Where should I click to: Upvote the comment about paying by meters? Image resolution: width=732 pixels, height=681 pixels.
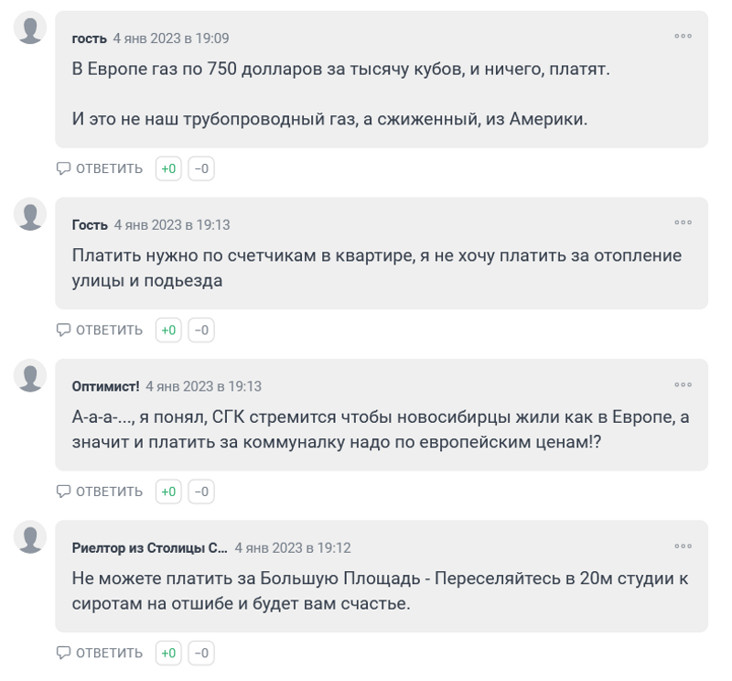[168, 330]
